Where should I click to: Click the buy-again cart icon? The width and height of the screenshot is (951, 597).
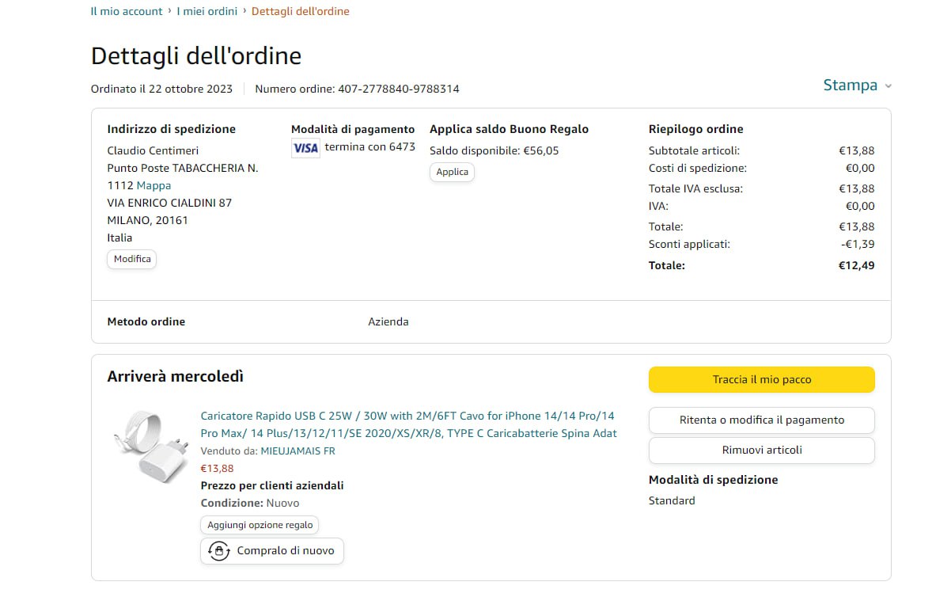(218, 551)
